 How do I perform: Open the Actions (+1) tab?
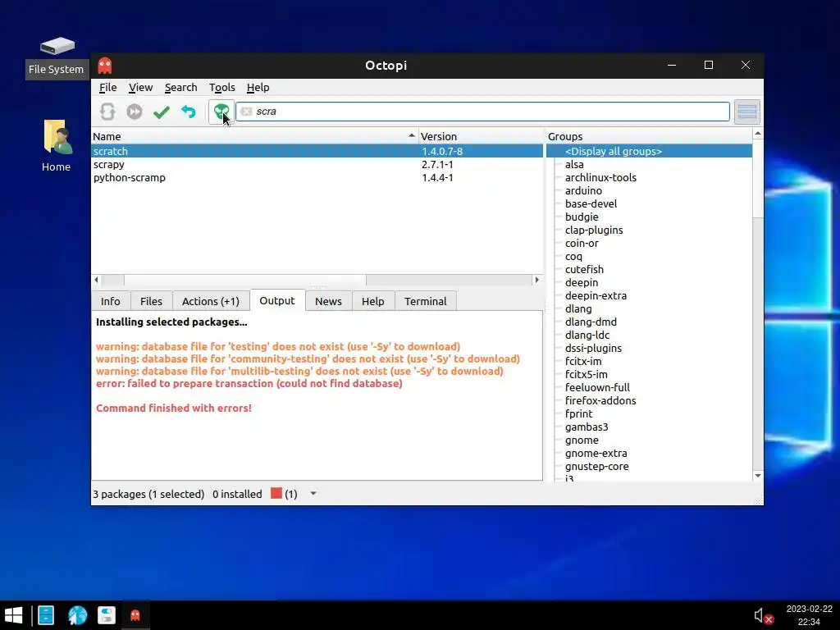211,301
